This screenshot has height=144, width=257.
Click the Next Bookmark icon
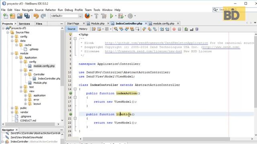tap(149, 29)
